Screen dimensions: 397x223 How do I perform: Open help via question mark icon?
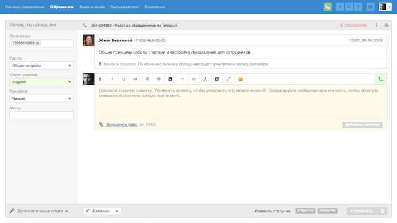(x=358, y=7)
